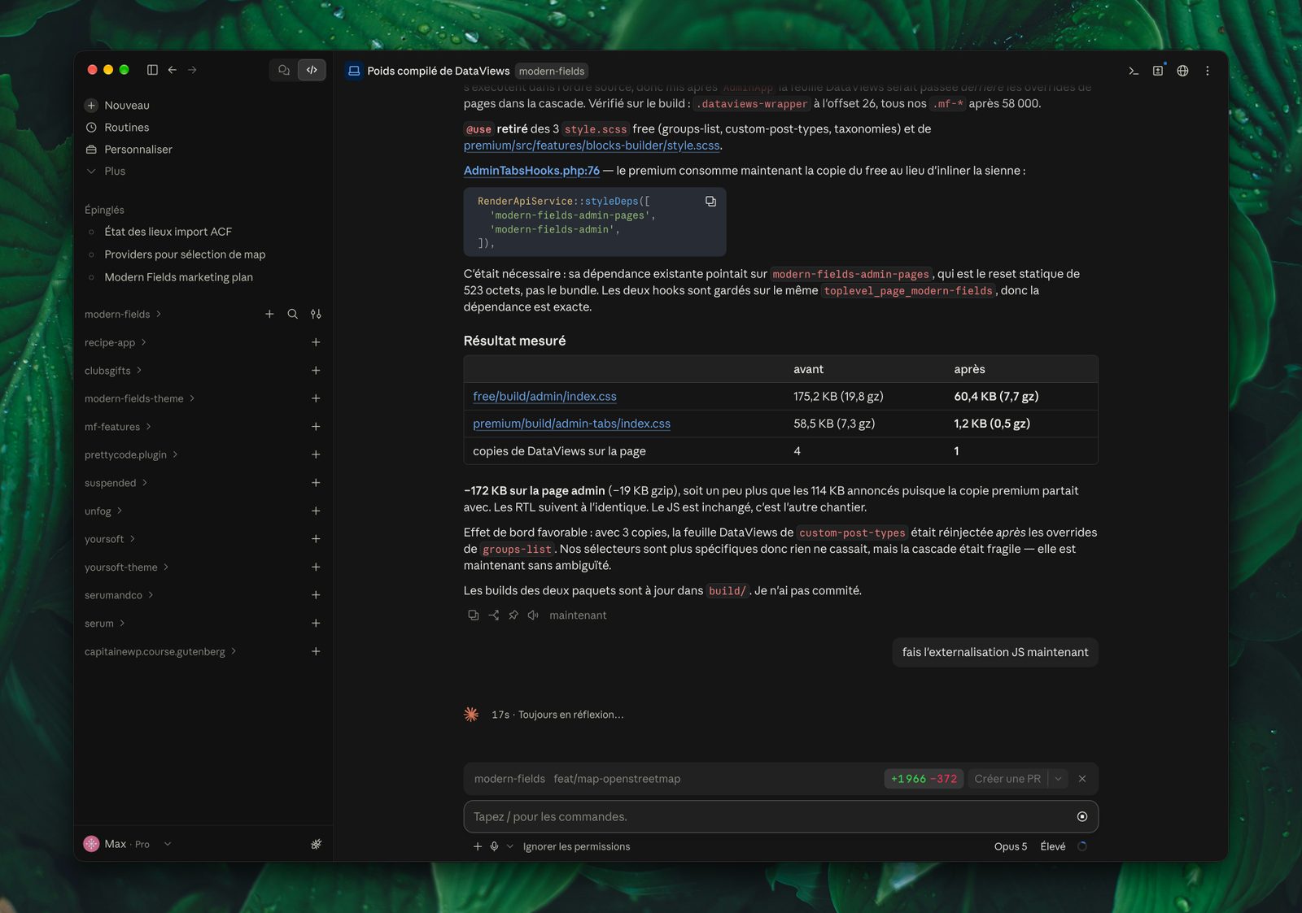Toggle the sidebar panel icon

pyautogui.click(x=152, y=70)
